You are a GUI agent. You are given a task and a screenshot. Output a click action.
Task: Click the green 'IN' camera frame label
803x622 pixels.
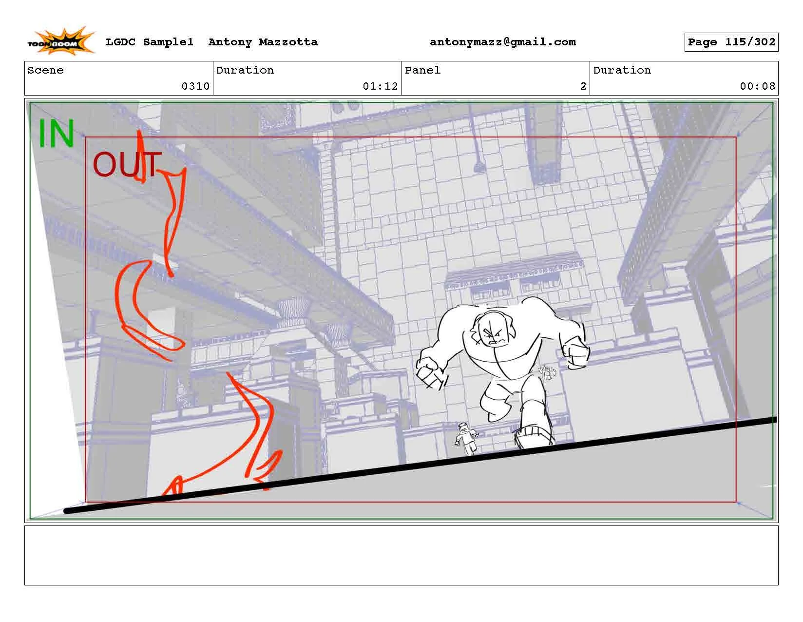[x=56, y=134]
